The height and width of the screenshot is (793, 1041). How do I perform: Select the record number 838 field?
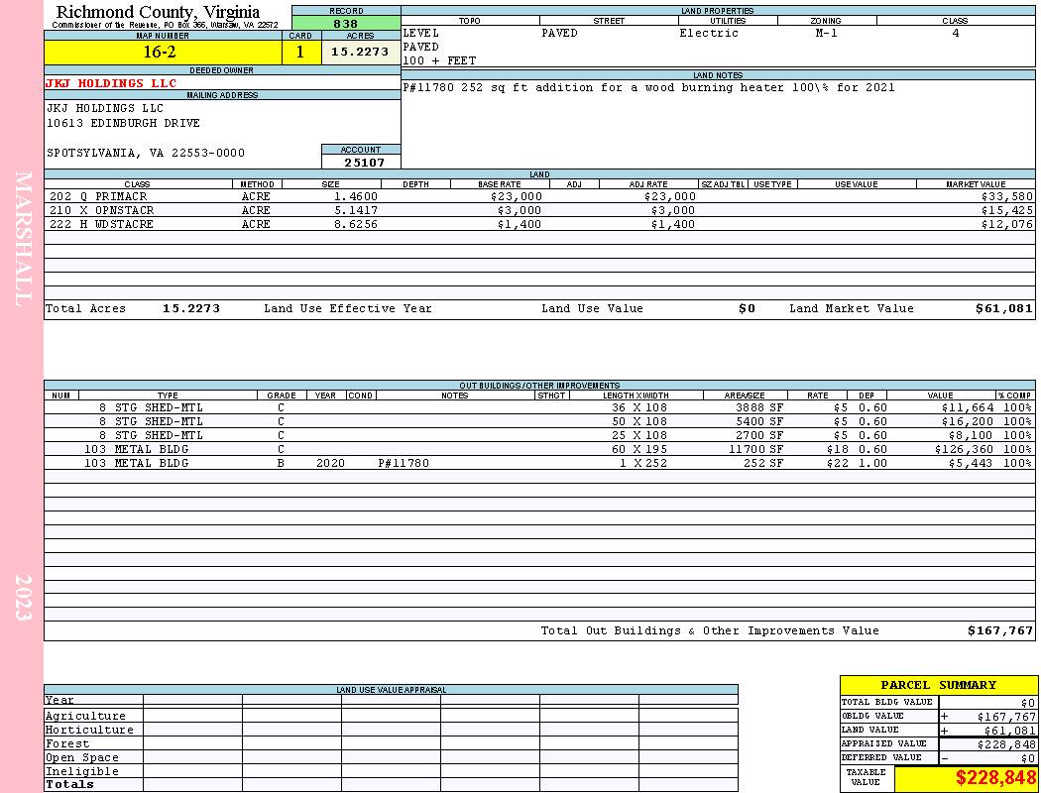coord(346,23)
